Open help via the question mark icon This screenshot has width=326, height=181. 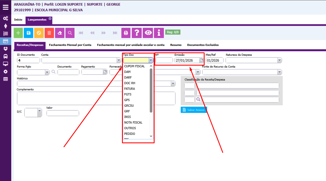click(x=137, y=33)
